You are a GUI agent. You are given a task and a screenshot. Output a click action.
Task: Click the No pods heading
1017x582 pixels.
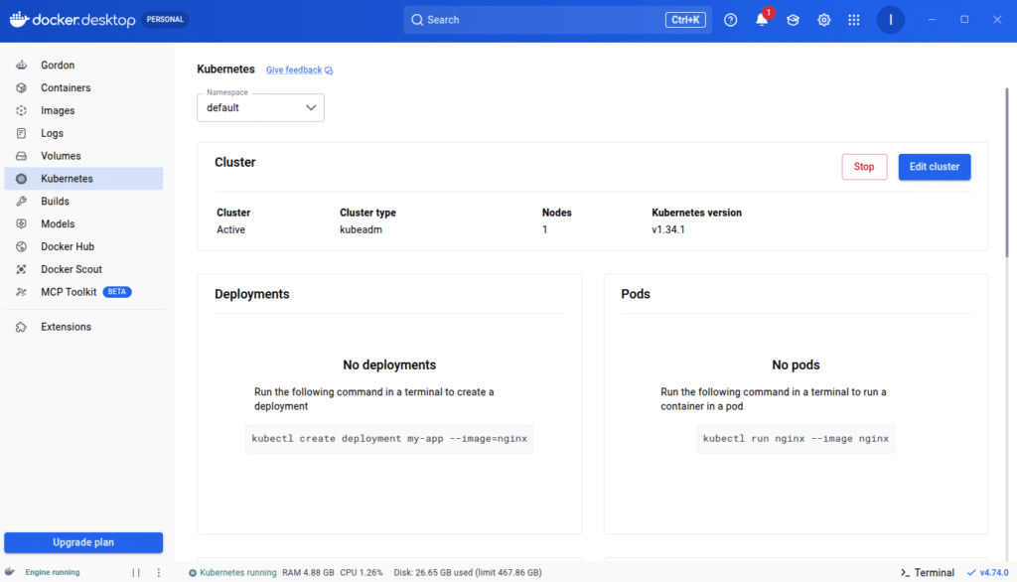pyautogui.click(x=796, y=365)
